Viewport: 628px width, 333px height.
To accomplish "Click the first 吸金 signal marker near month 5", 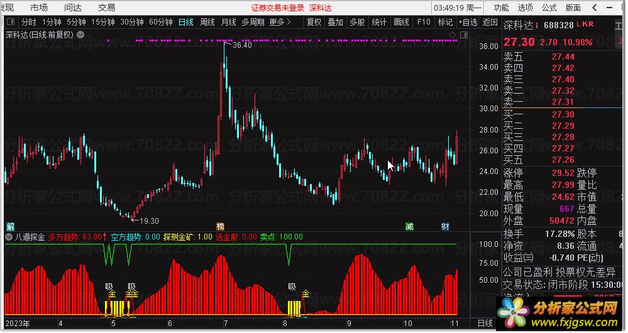I will (110, 290).
